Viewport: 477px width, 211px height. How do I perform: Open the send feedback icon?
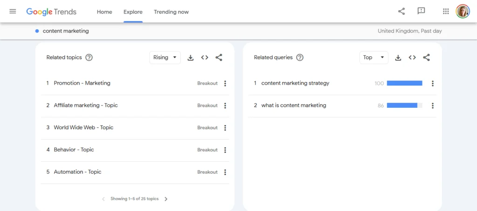(x=421, y=12)
